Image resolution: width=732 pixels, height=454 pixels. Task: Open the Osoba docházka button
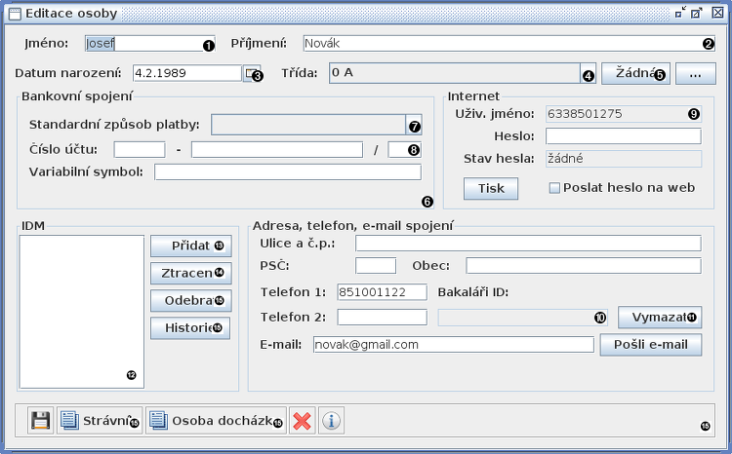(216, 421)
